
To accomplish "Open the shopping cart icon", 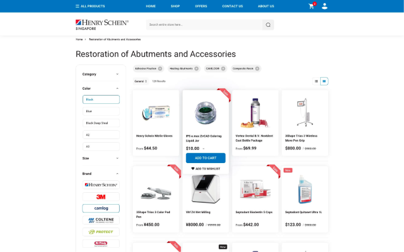I will [311, 6].
